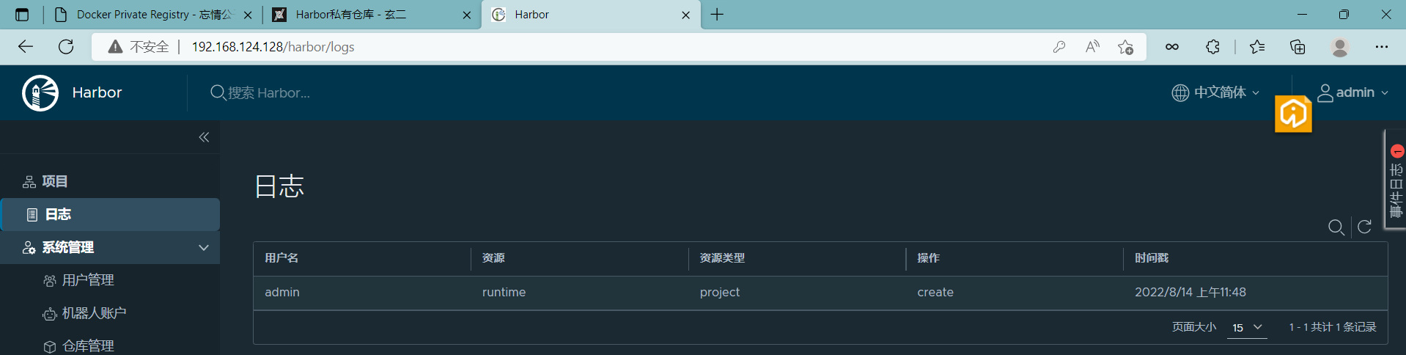Click the browser address bar URL

point(273,47)
